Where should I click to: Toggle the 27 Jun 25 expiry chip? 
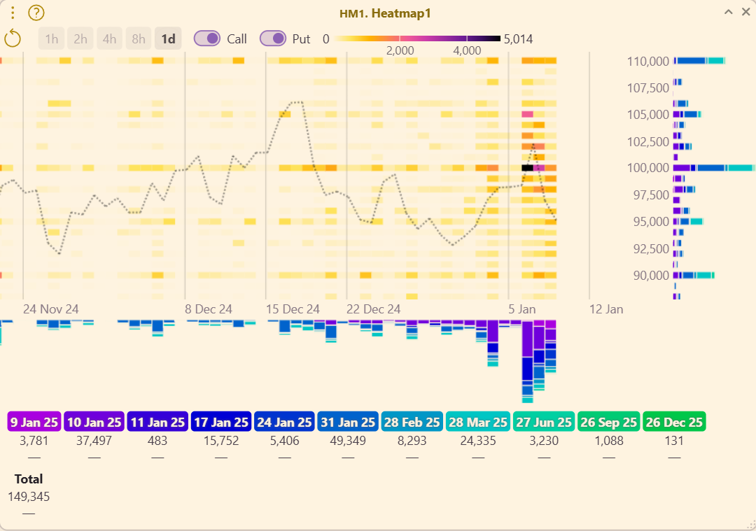pyautogui.click(x=544, y=422)
